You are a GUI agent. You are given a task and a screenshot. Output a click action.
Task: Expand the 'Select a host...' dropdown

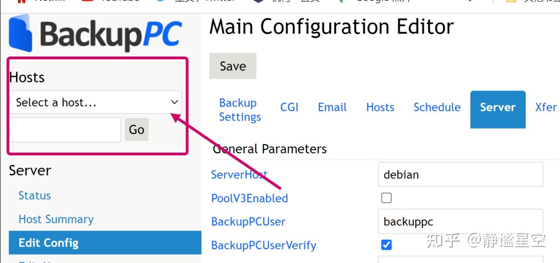pos(95,102)
